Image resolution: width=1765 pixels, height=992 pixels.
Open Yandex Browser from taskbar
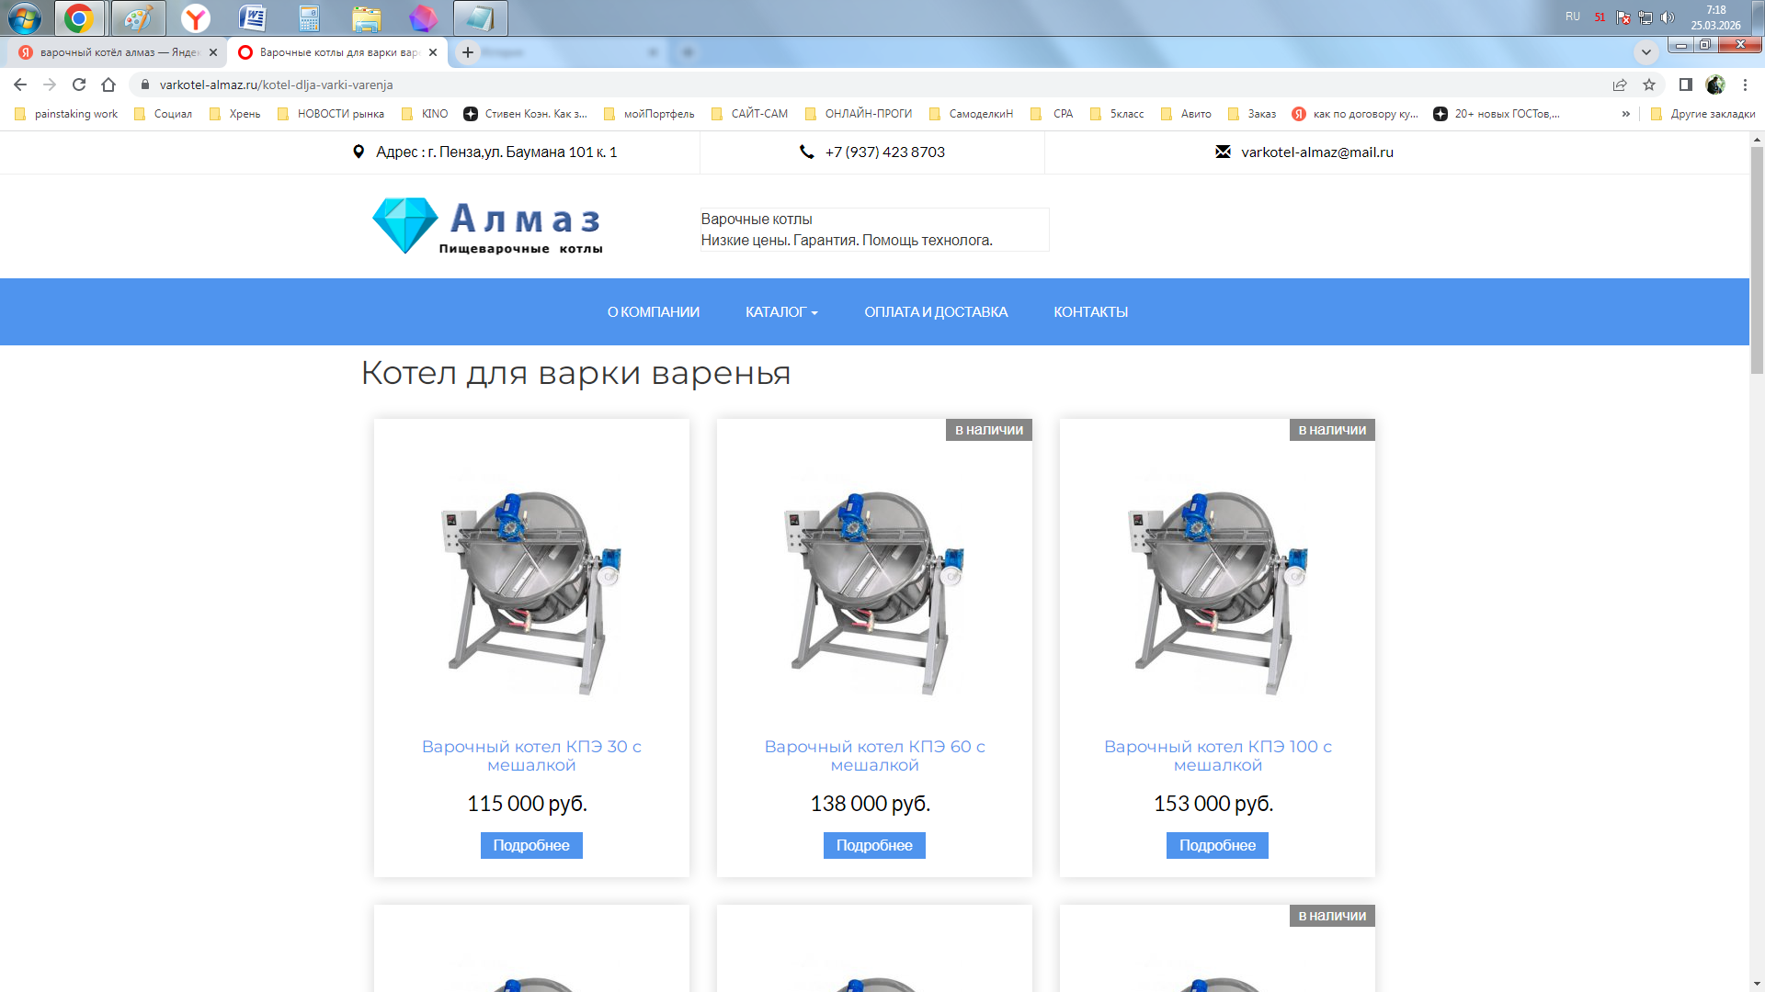point(195,17)
